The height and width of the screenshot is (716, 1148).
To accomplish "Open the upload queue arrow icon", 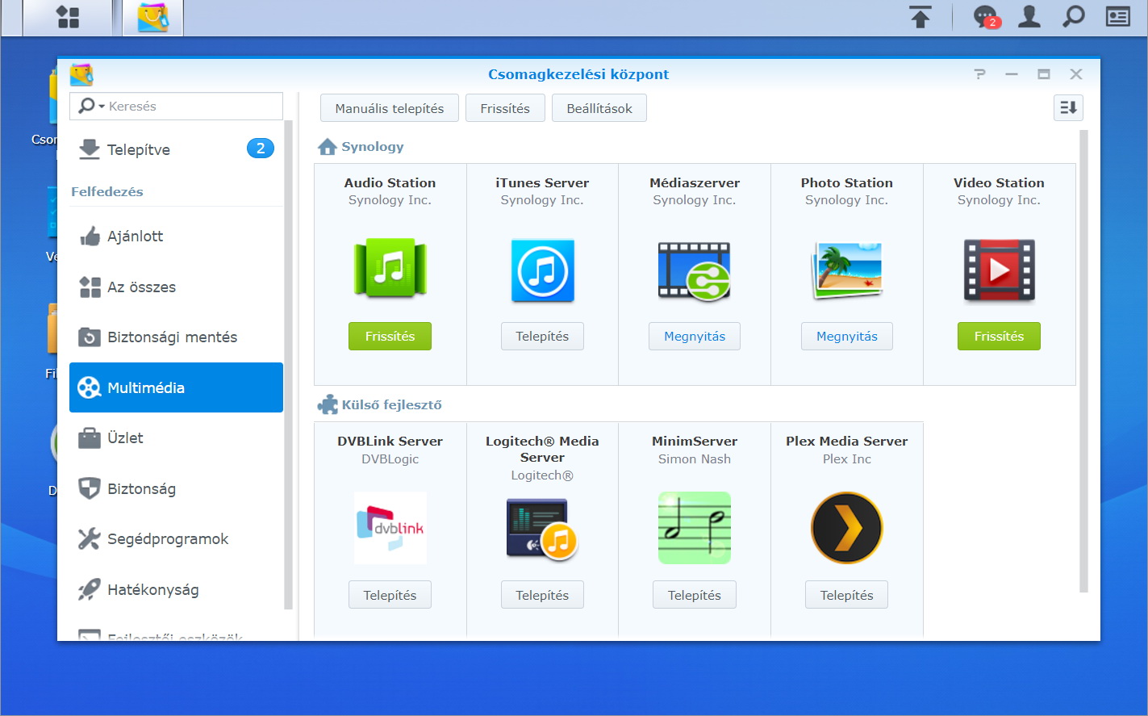I will click(920, 16).
